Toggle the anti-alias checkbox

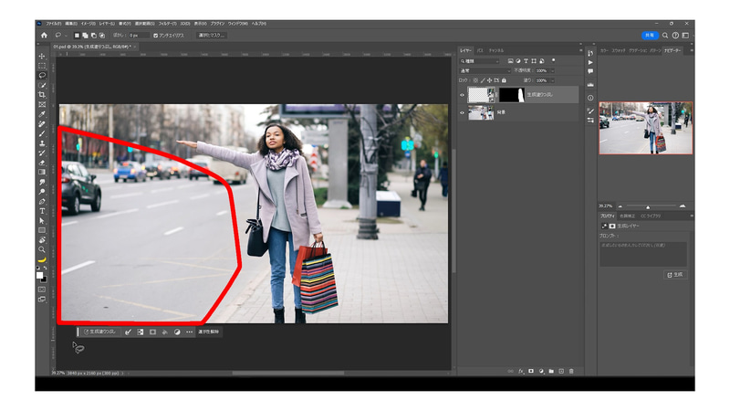pyautogui.click(x=155, y=36)
